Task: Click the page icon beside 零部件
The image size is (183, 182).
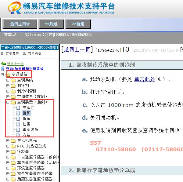Action: (18, 108)
